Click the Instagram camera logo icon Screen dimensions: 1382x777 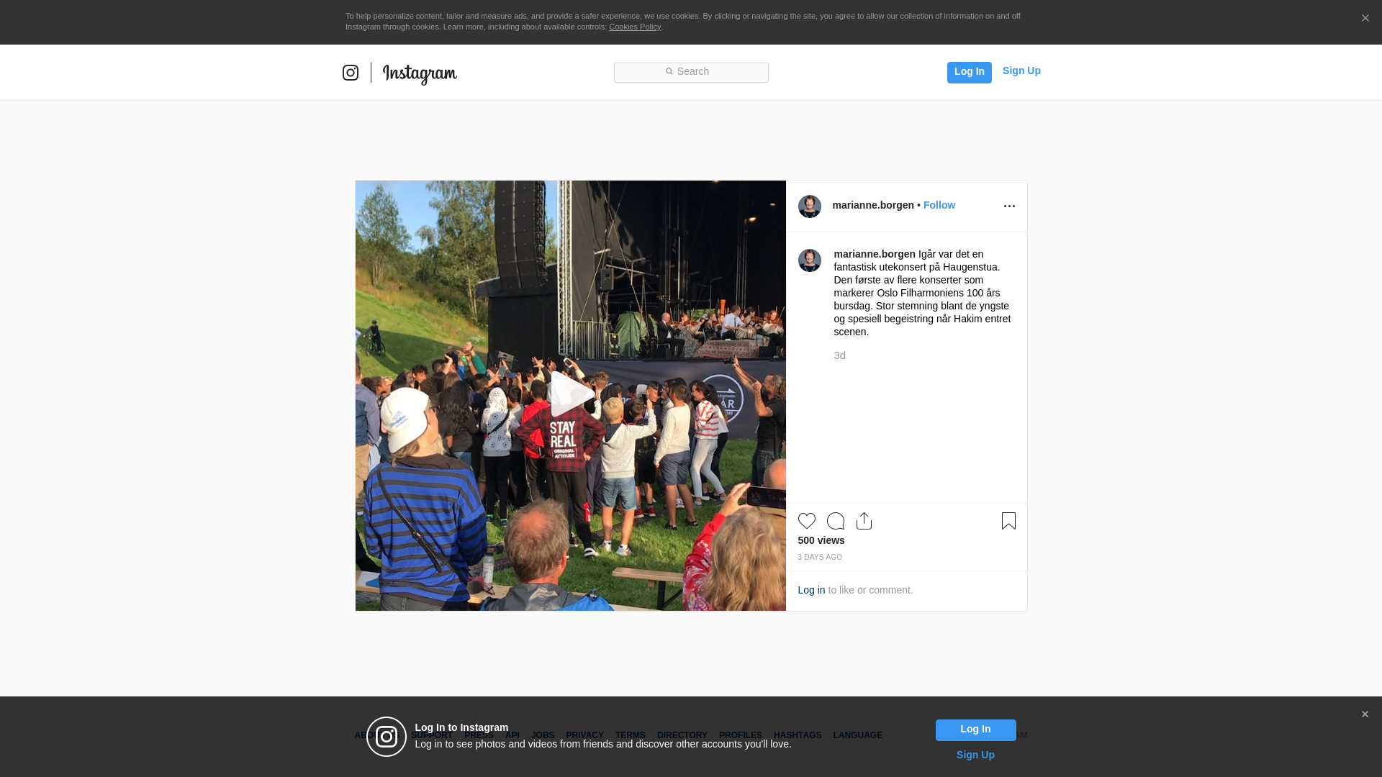point(351,73)
